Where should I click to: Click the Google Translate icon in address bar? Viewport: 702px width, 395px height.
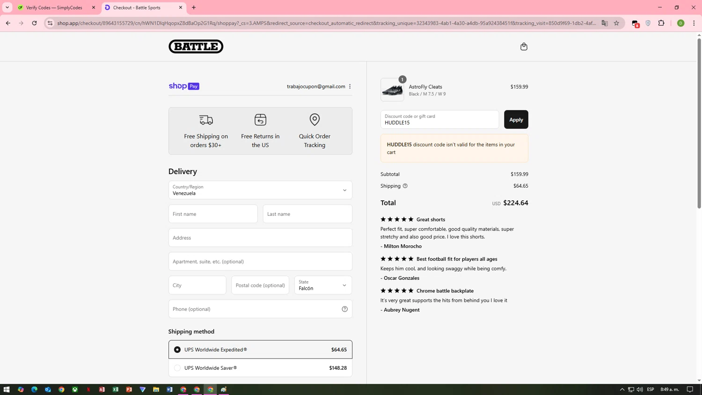[605, 23]
